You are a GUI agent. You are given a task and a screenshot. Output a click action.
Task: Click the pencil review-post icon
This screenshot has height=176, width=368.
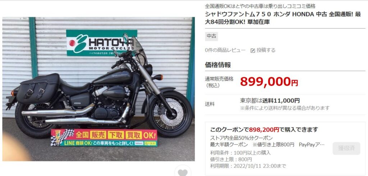pos(253,50)
